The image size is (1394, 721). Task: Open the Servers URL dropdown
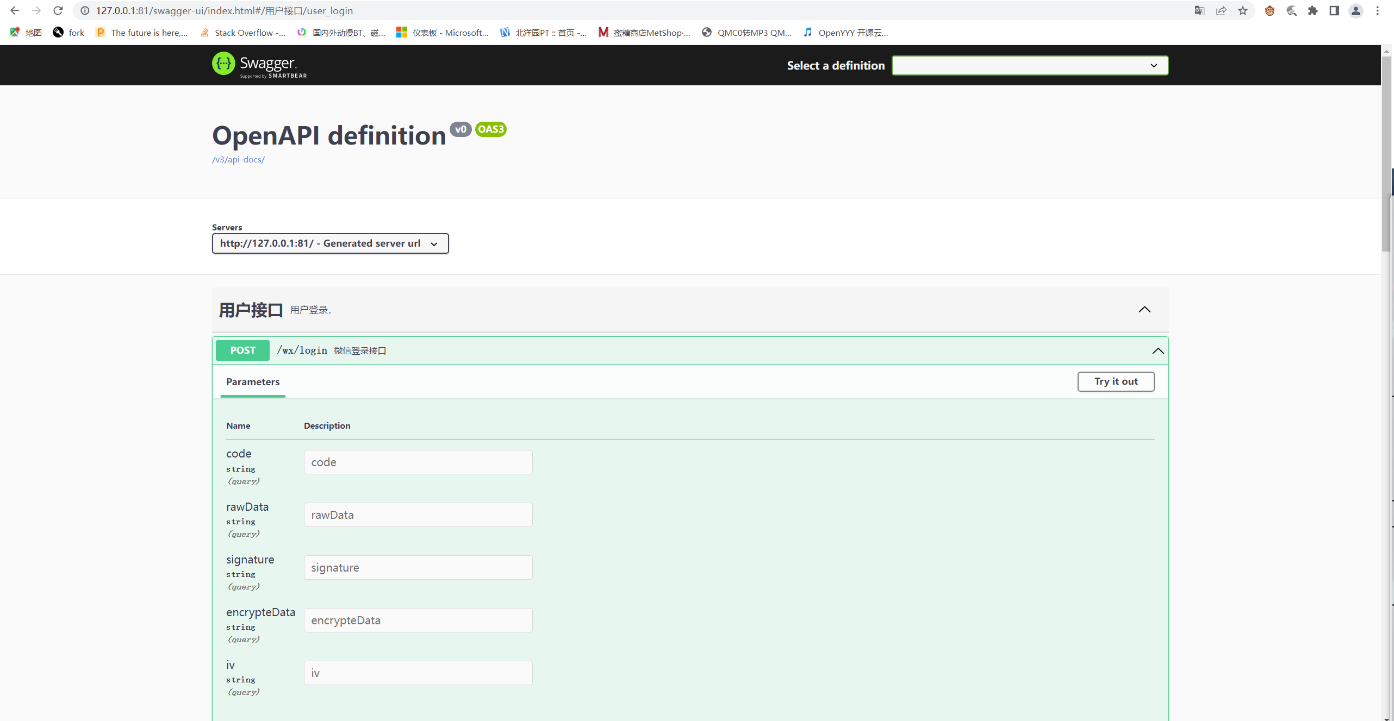pos(330,243)
